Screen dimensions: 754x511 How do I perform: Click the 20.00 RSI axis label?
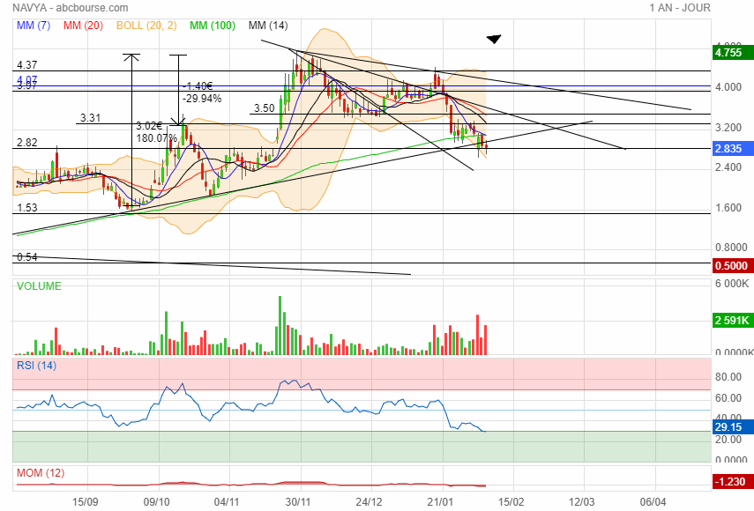click(728, 440)
